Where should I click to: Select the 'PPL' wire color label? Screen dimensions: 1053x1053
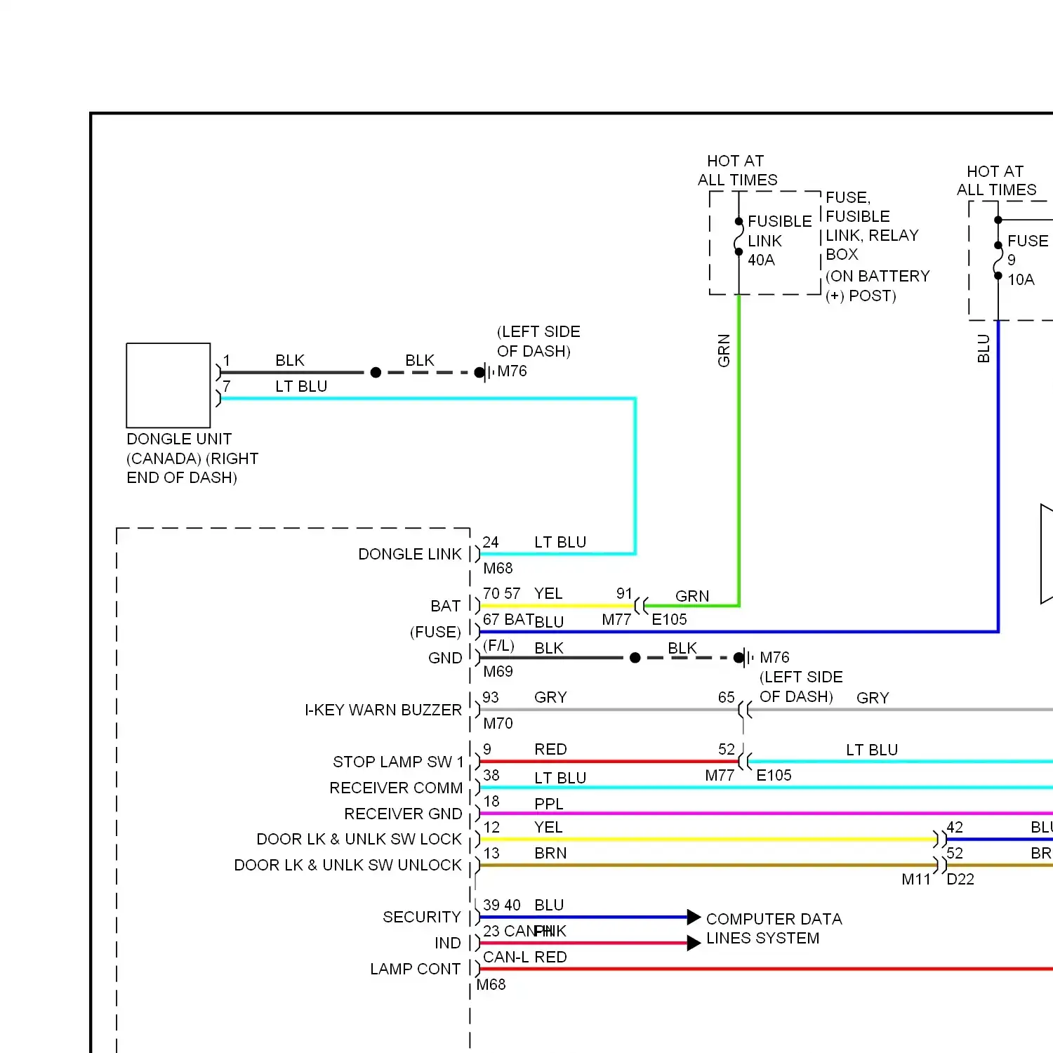click(x=549, y=804)
